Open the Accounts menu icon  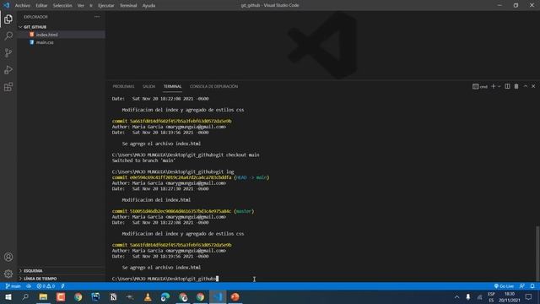pyautogui.click(x=8, y=257)
